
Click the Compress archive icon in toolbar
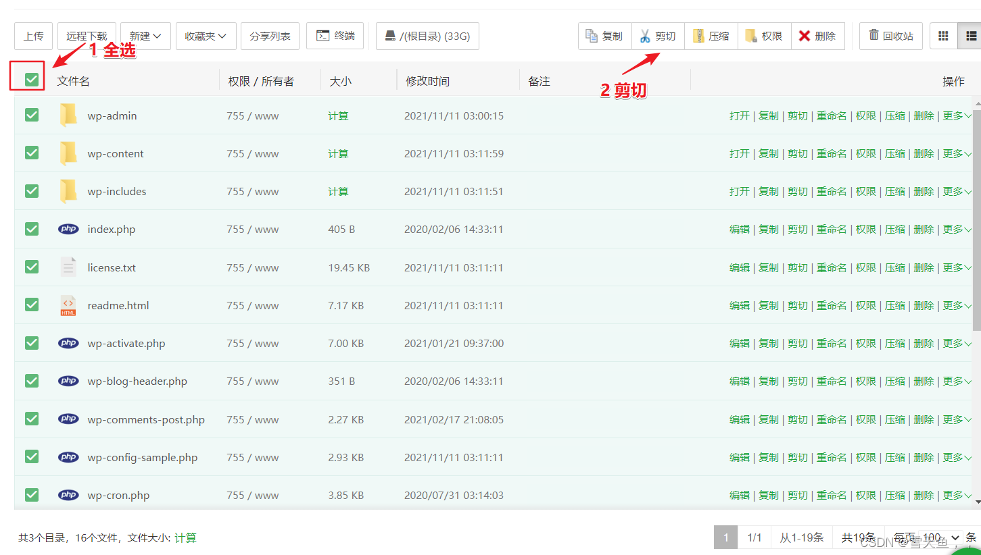(x=698, y=36)
